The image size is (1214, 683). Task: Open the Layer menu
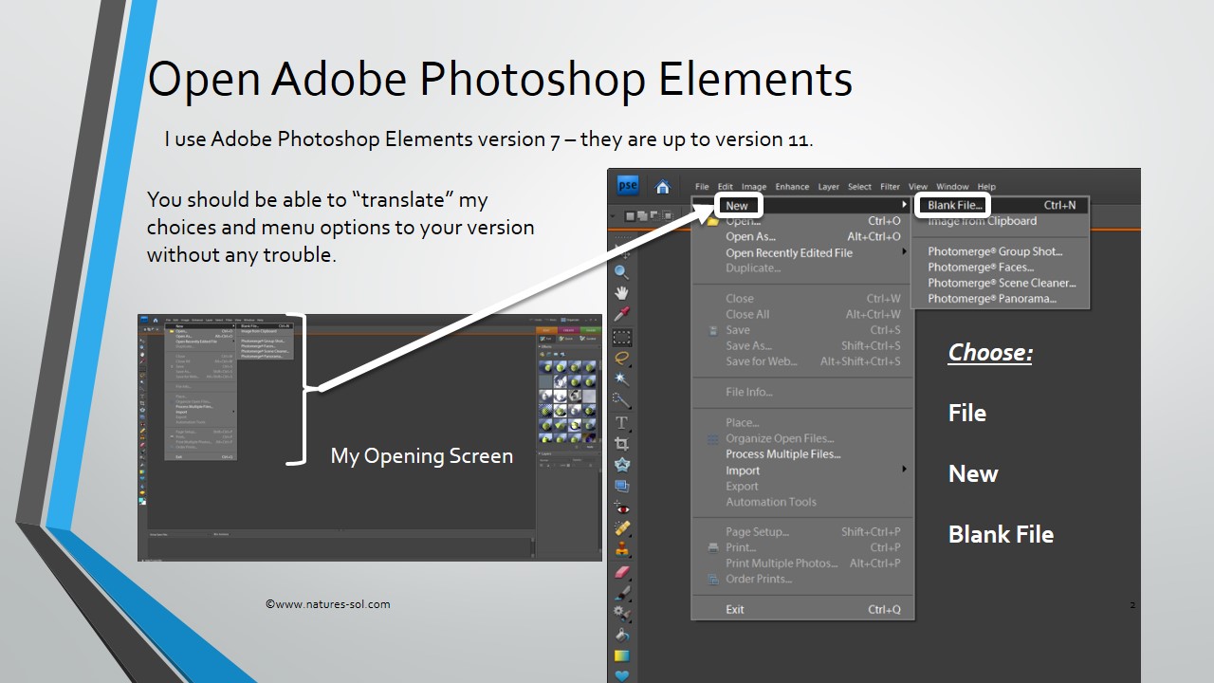(829, 187)
